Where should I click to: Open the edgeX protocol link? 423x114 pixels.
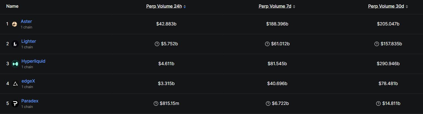(x=28, y=81)
